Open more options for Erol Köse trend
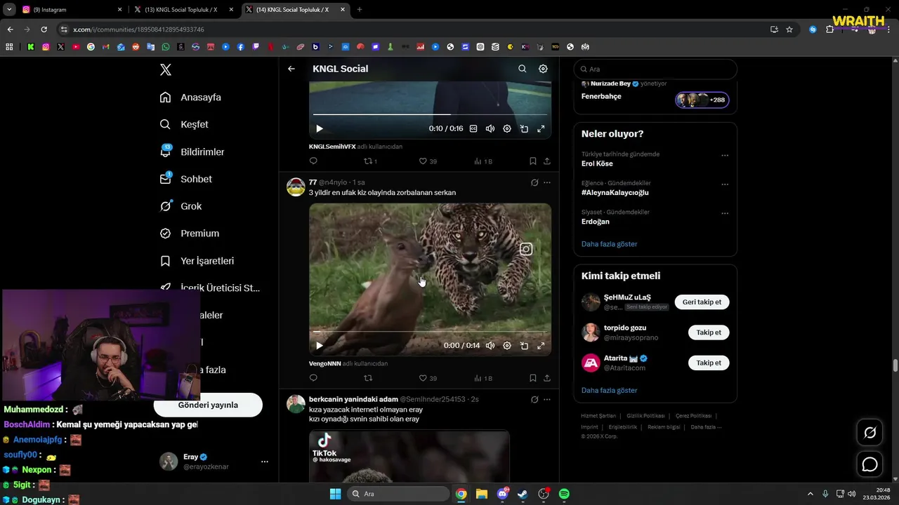 [725, 156]
